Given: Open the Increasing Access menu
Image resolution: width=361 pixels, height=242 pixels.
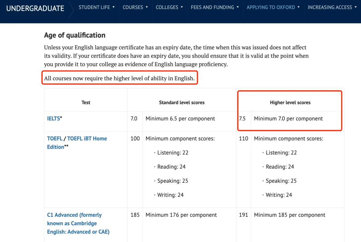Looking at the screenshot, I should 332,7.
